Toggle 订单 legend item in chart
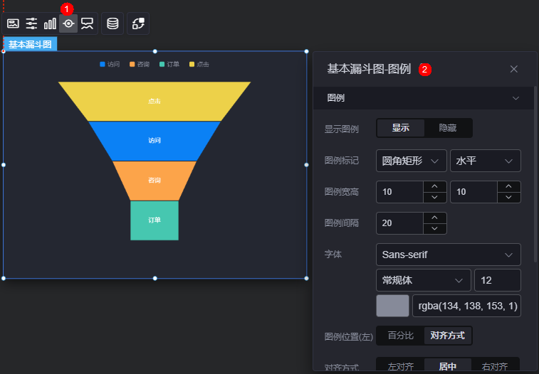The height and width of the screenshot is (374, 539). [x=169, y=64]
